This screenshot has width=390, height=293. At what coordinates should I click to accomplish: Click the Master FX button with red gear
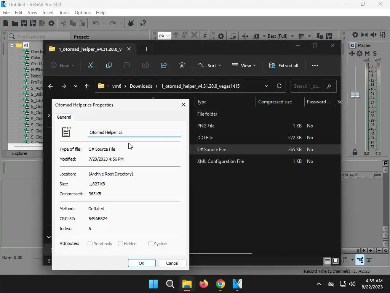[x=360, y=53]
